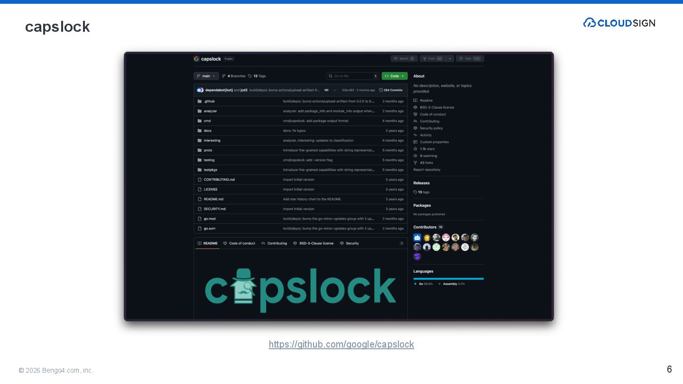This screenshot has width=683, height=384.
Task: Click the Go to file search field
Action: [x=352, y=76]
